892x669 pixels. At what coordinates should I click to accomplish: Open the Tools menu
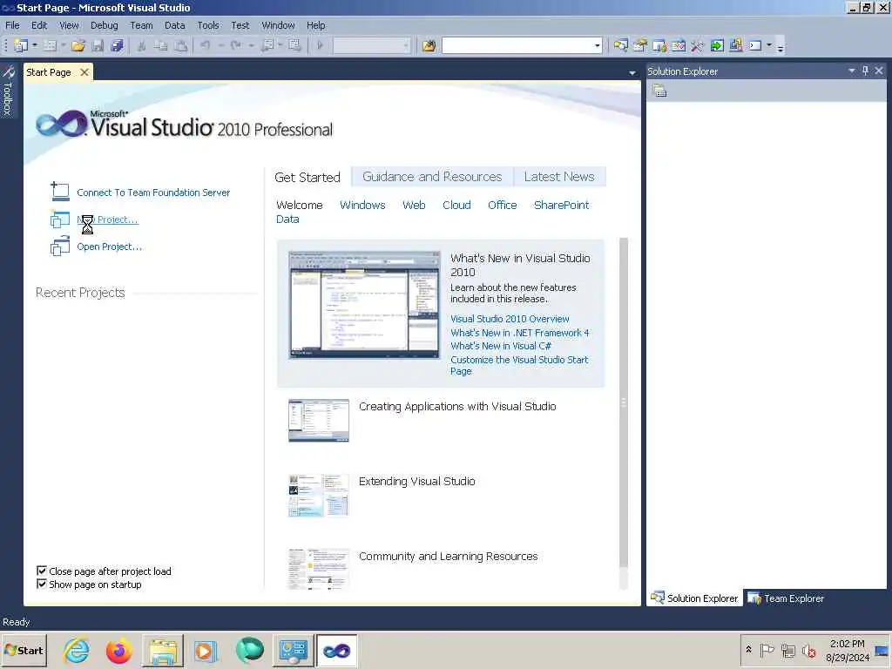(x=207, y=25)
